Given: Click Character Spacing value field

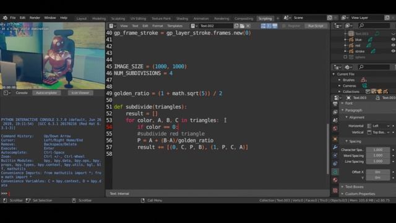Looking at the screenshot, I should click(x=378, y=150).
